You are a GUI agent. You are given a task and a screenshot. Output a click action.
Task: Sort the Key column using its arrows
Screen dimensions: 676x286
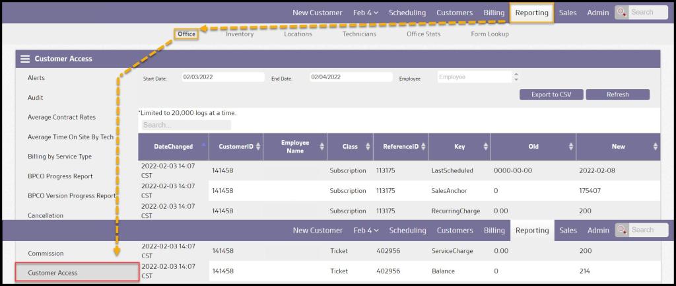pos(486,147)
